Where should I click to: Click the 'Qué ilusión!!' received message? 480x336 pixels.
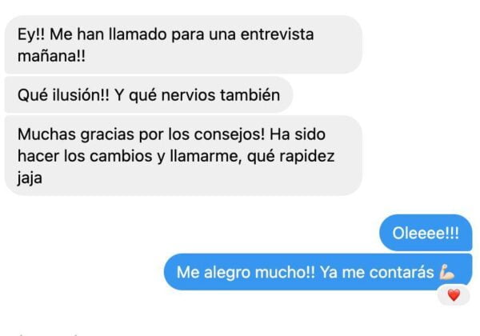pos(149,95)
